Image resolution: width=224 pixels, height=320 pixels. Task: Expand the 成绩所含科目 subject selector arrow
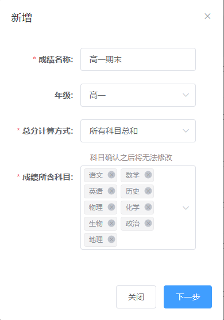[186, 208]
